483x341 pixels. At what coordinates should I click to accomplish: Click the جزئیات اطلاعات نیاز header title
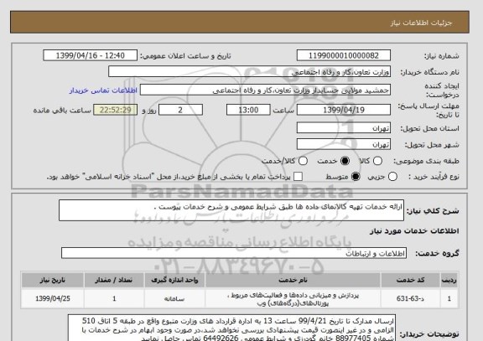(421, 23)
